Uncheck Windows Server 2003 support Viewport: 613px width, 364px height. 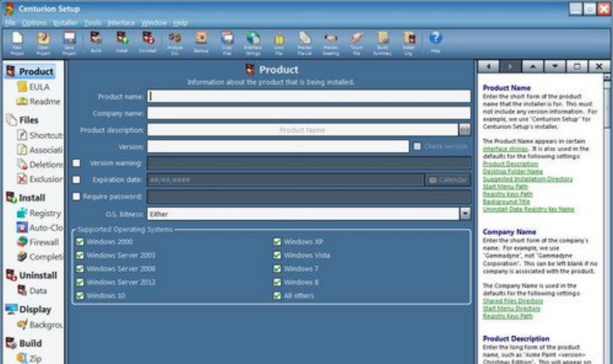tap(81, 256)
